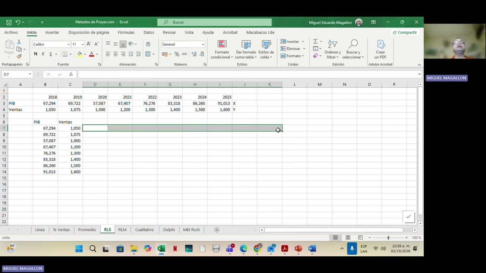This screenshot has height=273, width=486.
Task: Add a new sheet with plus icon
Action: coord(217,230)
